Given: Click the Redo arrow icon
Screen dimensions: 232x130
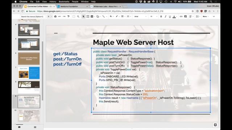Looking at the screenshot, I should click(64, 17).
